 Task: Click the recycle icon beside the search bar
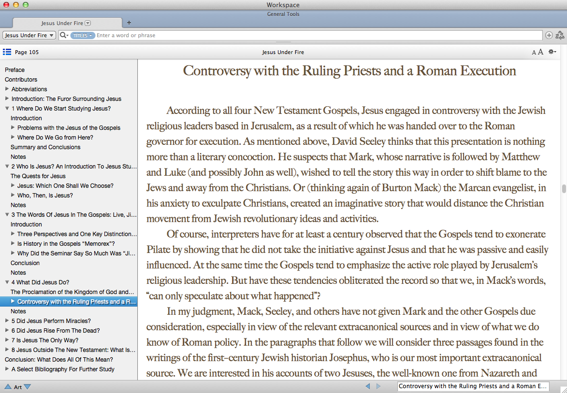[x=559, y=35]
